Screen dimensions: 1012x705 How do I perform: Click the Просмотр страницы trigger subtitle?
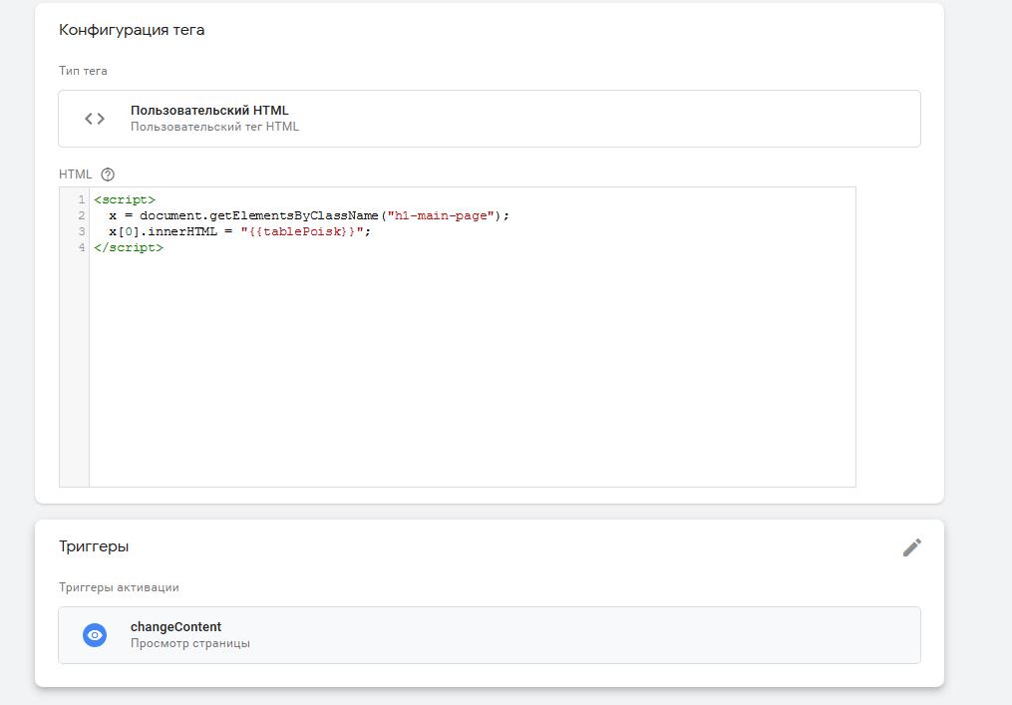point(190,643)
